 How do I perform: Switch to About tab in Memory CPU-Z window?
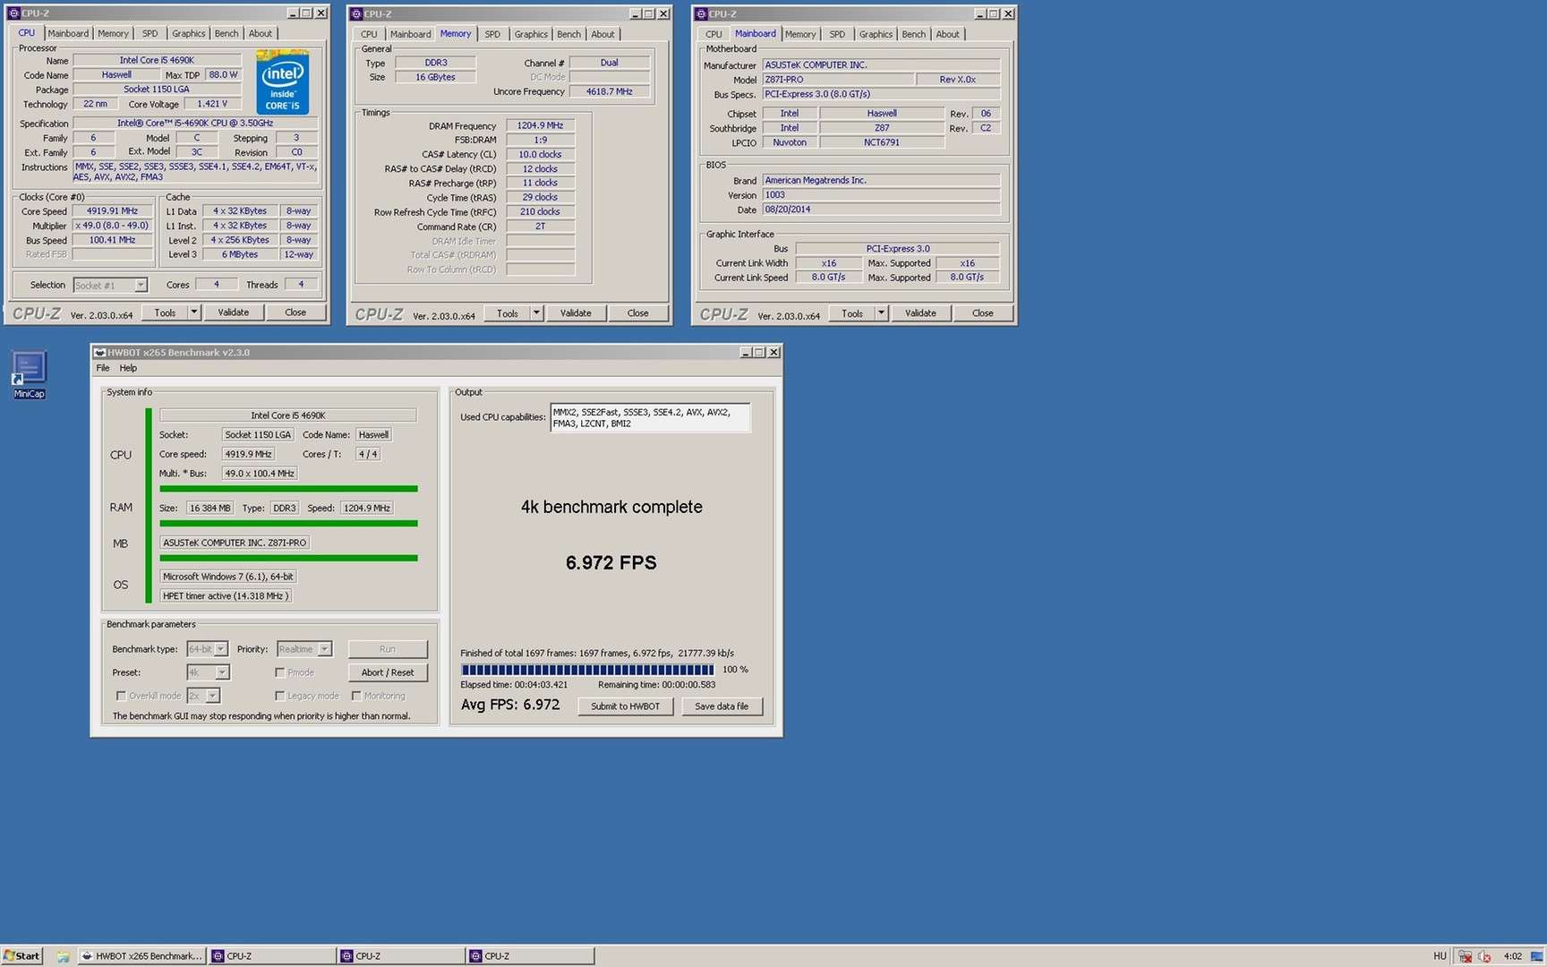[x=603, y=34]
